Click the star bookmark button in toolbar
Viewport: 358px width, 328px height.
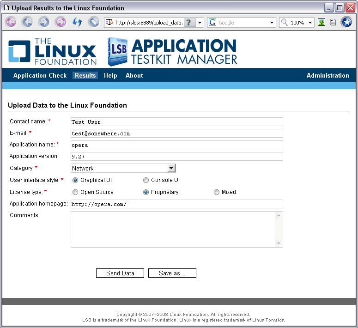(347, 22)
